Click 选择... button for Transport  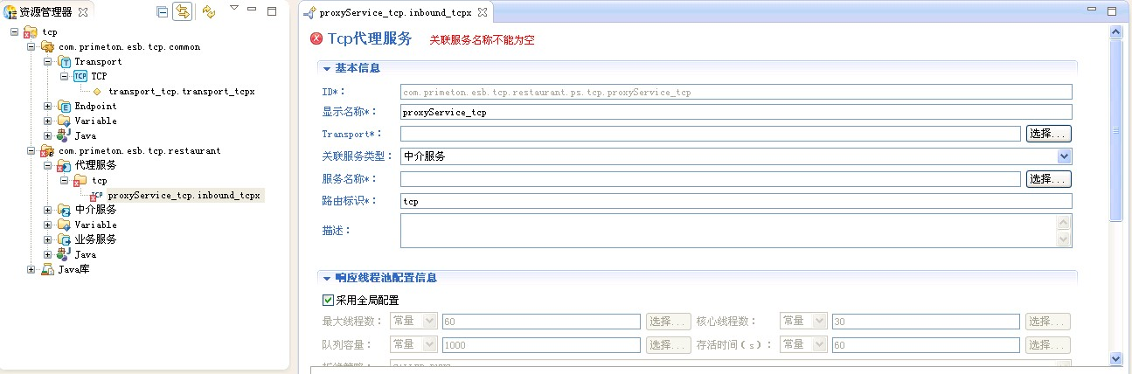pyautogui.click(x=1049, y=134)
